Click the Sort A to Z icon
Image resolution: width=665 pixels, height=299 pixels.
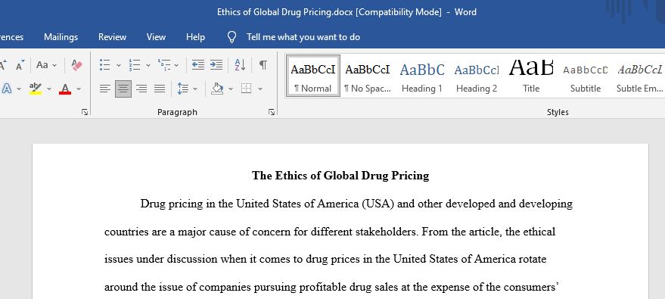[x=240, y=65]
